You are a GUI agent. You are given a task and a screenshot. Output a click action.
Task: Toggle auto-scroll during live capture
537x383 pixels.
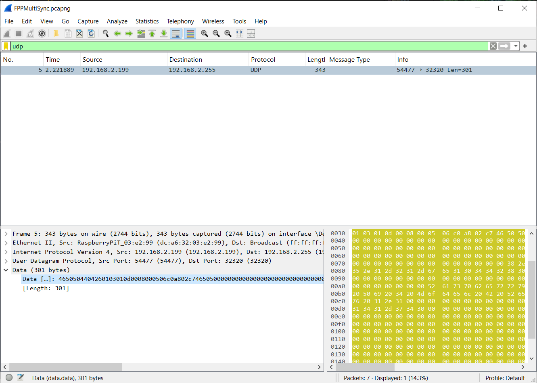[x=176, y=33]
